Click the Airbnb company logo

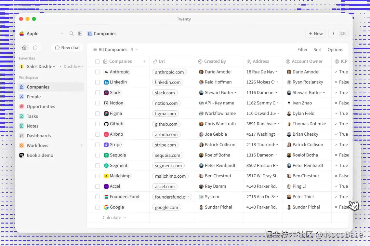coord(106,134)
